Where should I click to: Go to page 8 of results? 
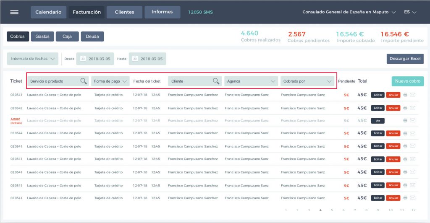coord(366,210)
